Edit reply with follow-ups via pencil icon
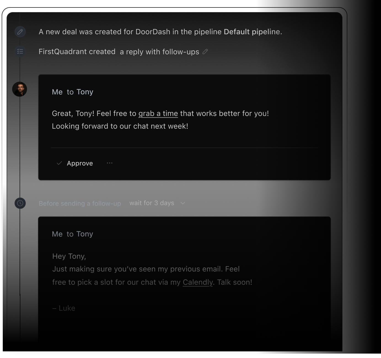This screenshot has height=358, width=381. pos(205,52)
